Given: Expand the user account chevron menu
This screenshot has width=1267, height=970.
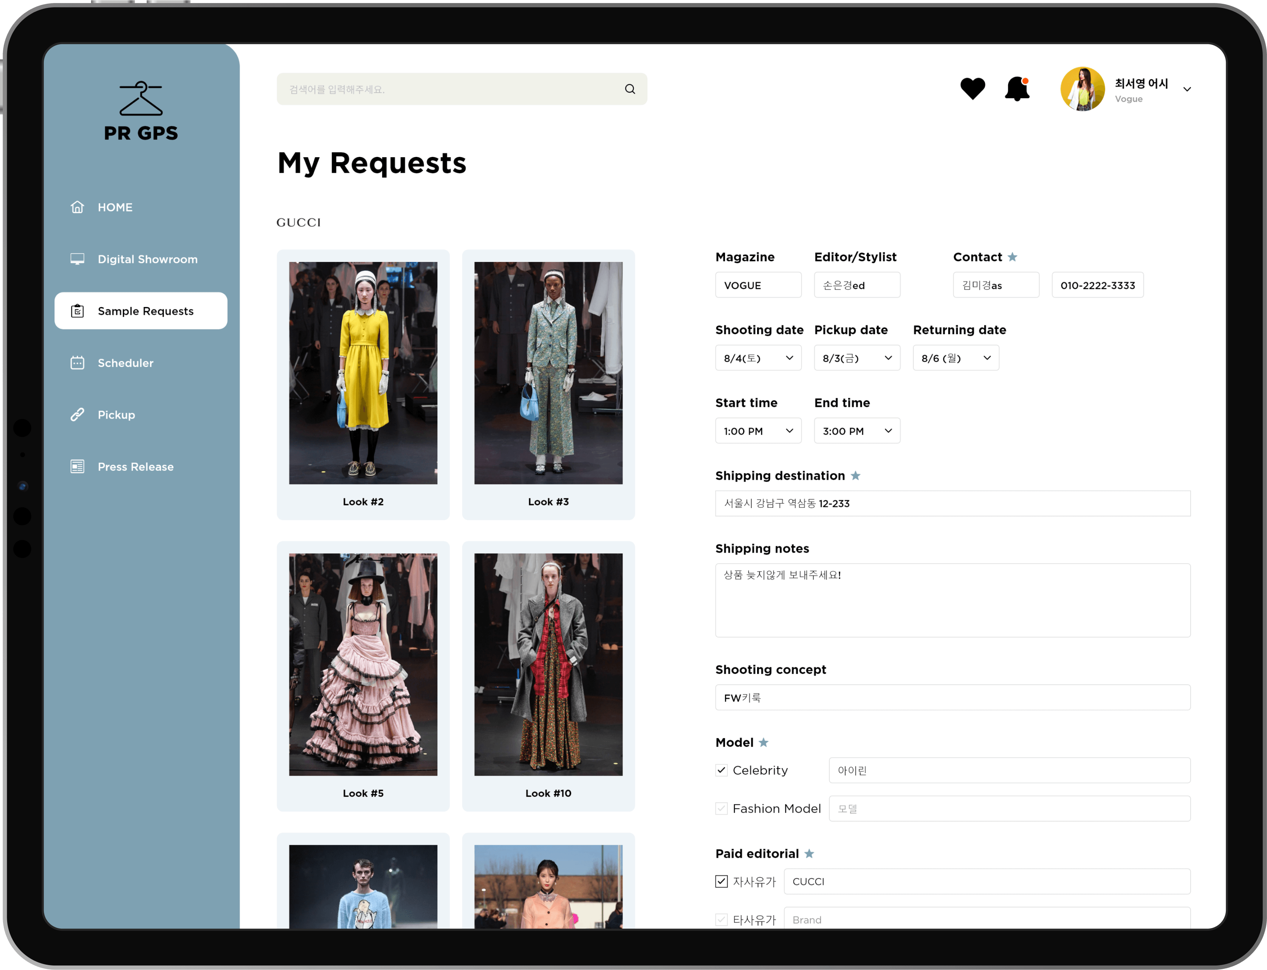Looking at the screenshot, I should 1187,89.
